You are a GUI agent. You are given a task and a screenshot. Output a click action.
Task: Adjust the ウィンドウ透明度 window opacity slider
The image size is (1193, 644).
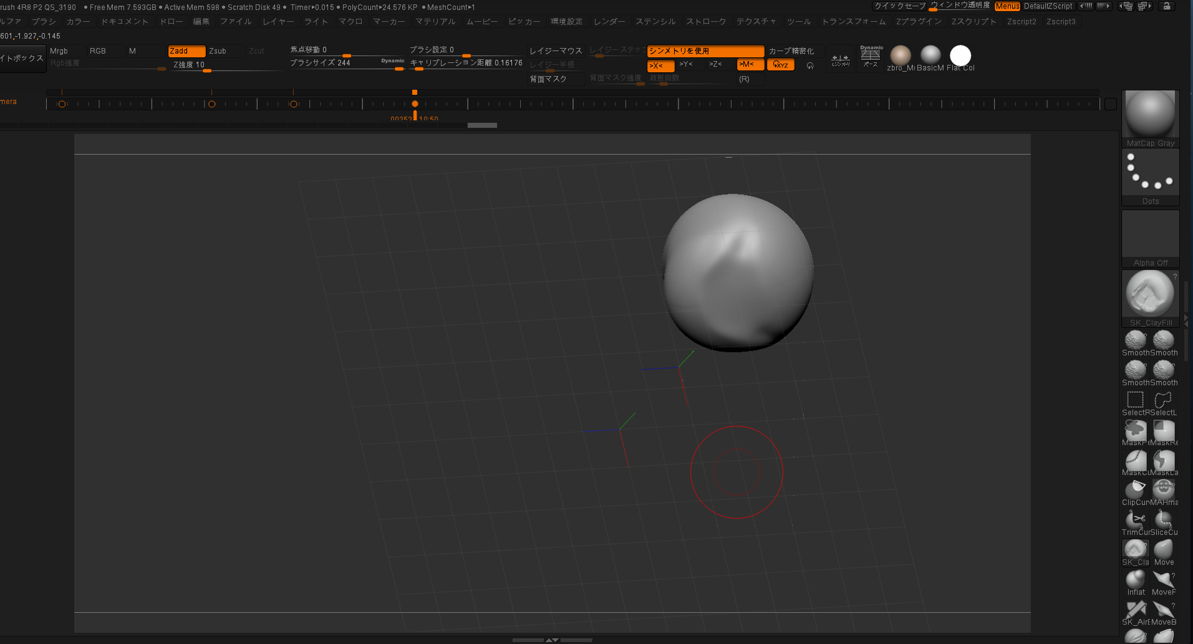[960, 6]
